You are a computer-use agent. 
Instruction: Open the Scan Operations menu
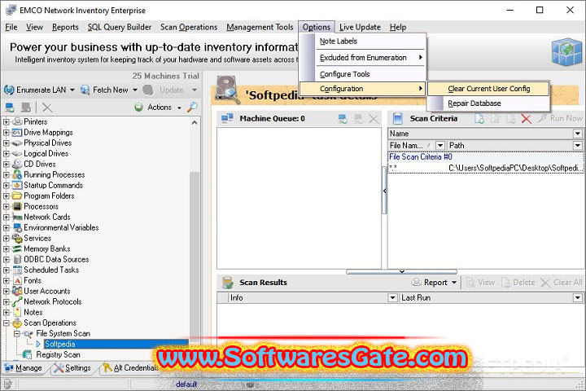(x=189, y=27)
